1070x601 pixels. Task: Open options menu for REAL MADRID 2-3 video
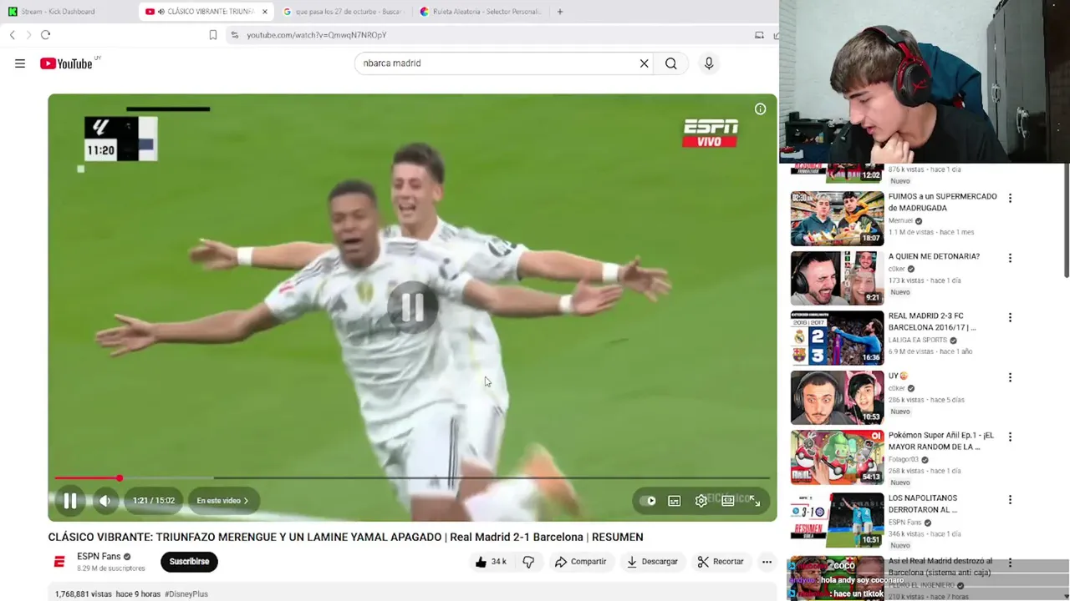[1010, 318]
